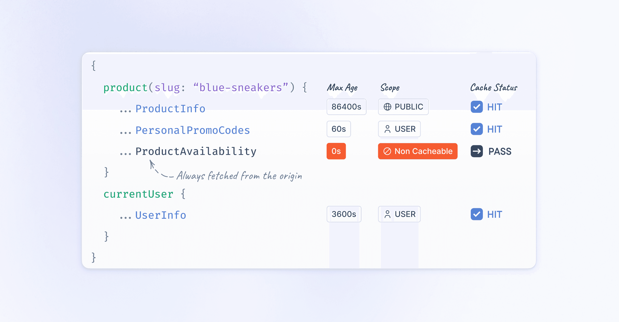Click the orange 0s max age badge
The image size is (619, 322).
coord(336,151)
